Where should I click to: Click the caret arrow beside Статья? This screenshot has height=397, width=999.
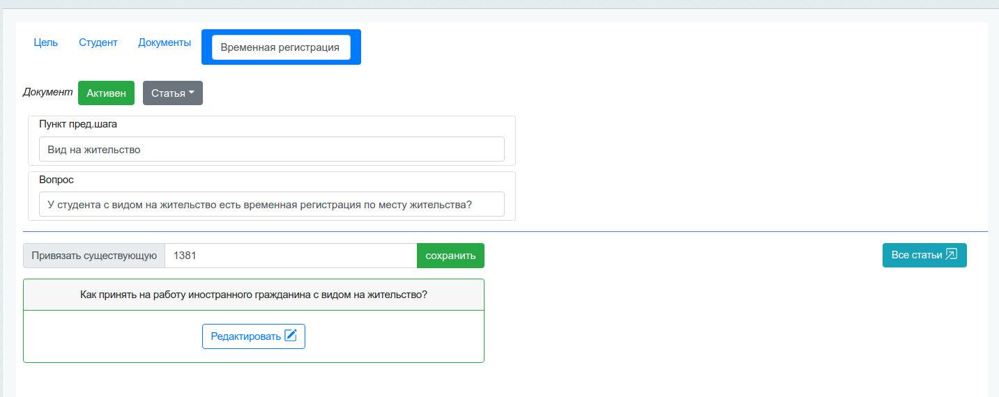[x=192, y=93]
